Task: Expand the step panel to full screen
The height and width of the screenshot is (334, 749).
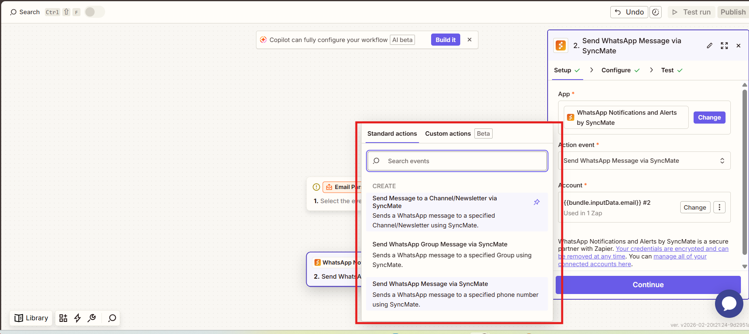Action: point(724,46)
